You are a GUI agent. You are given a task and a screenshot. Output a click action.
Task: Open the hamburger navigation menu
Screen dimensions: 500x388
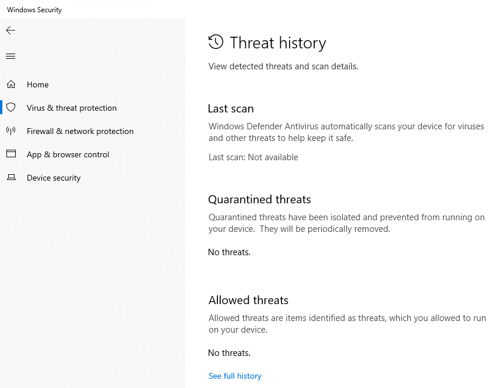click(10, 57)
